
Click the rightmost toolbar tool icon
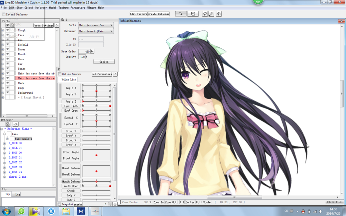coord(219,14)
